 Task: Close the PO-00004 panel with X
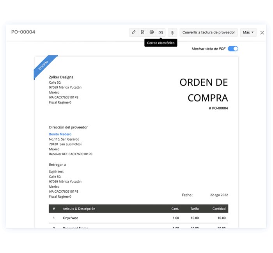[262, 32]
